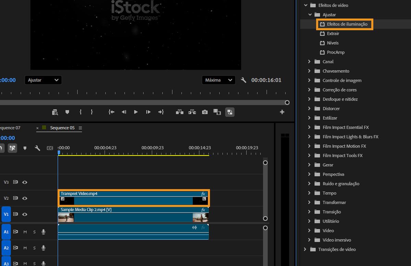Viewport: 411px width, 266px height.
Task: Open the monitor Settings wrench icon
Action: pyautogui.click(x=244, y=80)
